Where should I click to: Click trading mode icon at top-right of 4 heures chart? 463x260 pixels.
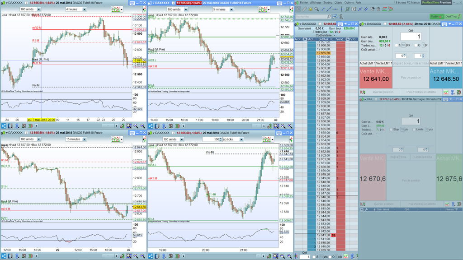145,9
